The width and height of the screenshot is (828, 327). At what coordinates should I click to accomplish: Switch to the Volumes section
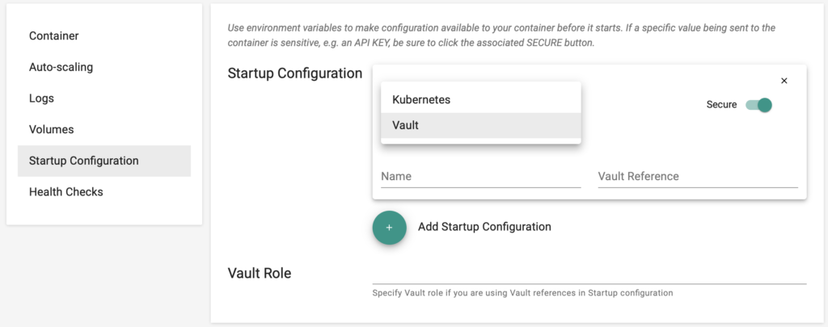pyautogui.click(x=51, y=129)
